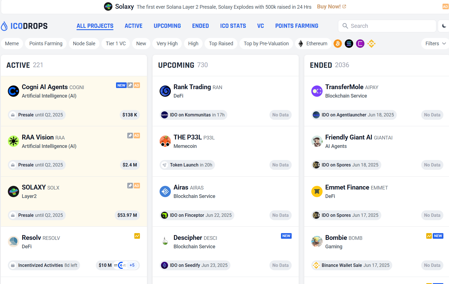
Task: Click the Top Raised filter chip
Action: click(x=221, y=44)
